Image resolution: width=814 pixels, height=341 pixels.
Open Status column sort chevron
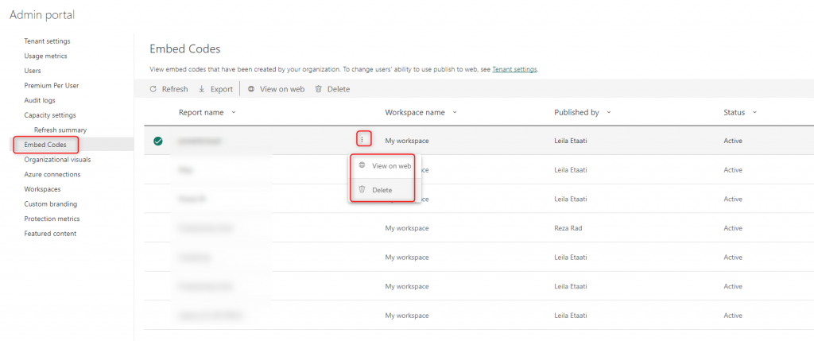pos(754,112)
